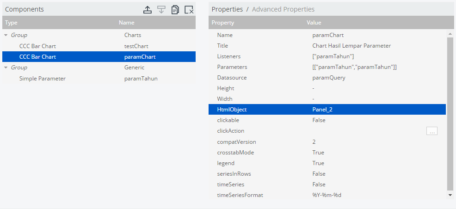Open the Datasource value paramQuery

click(329, 78)
